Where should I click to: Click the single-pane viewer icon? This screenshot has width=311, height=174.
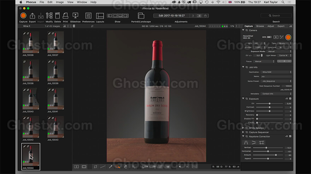(84, 167)
